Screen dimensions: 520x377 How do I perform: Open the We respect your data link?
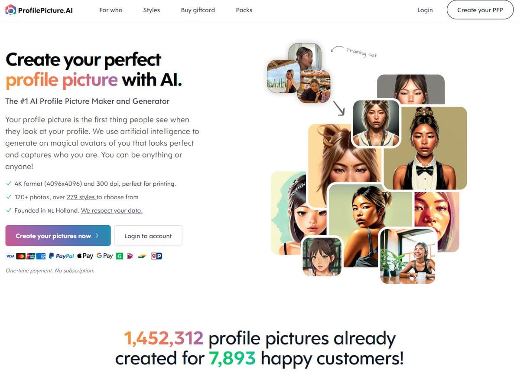tap(112, 210)
